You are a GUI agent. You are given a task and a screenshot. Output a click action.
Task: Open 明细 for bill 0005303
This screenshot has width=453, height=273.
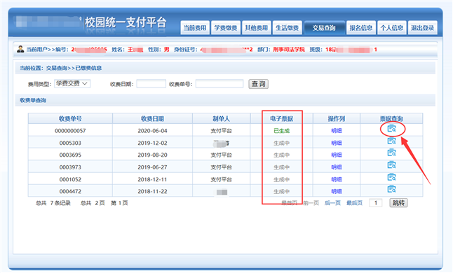click(x=337, y=143)
